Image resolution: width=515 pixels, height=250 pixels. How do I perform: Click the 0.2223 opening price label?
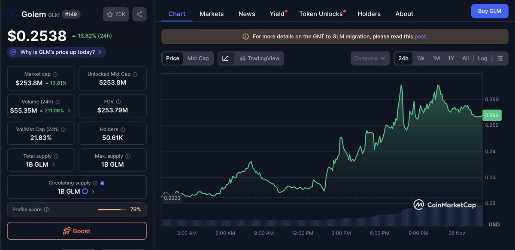(172, 198)
